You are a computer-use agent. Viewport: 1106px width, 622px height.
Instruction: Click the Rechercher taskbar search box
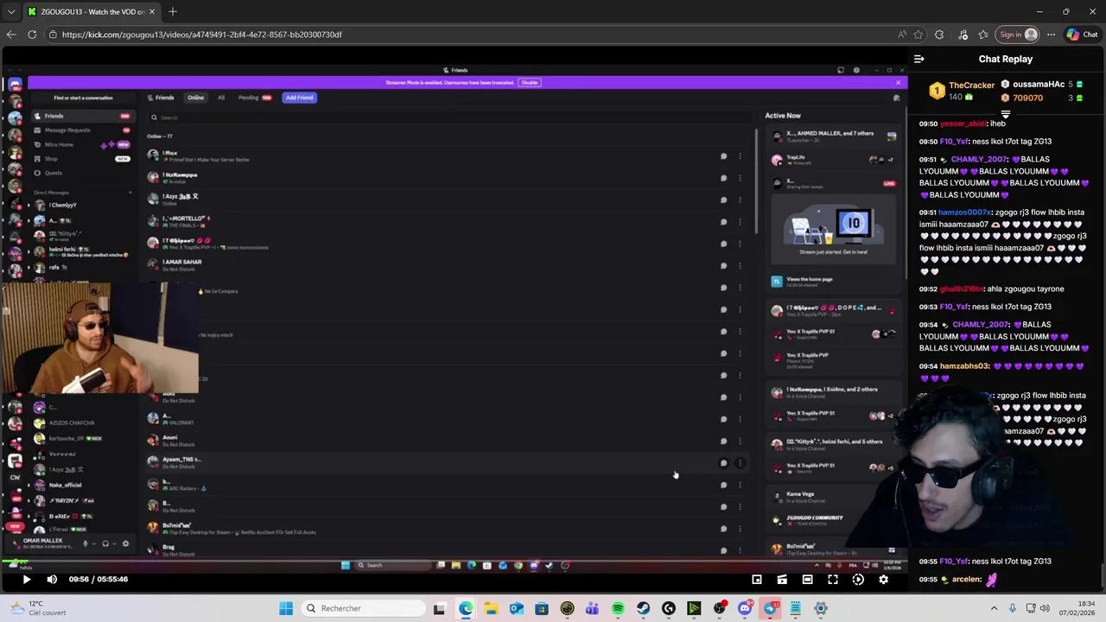click(363, 608)
